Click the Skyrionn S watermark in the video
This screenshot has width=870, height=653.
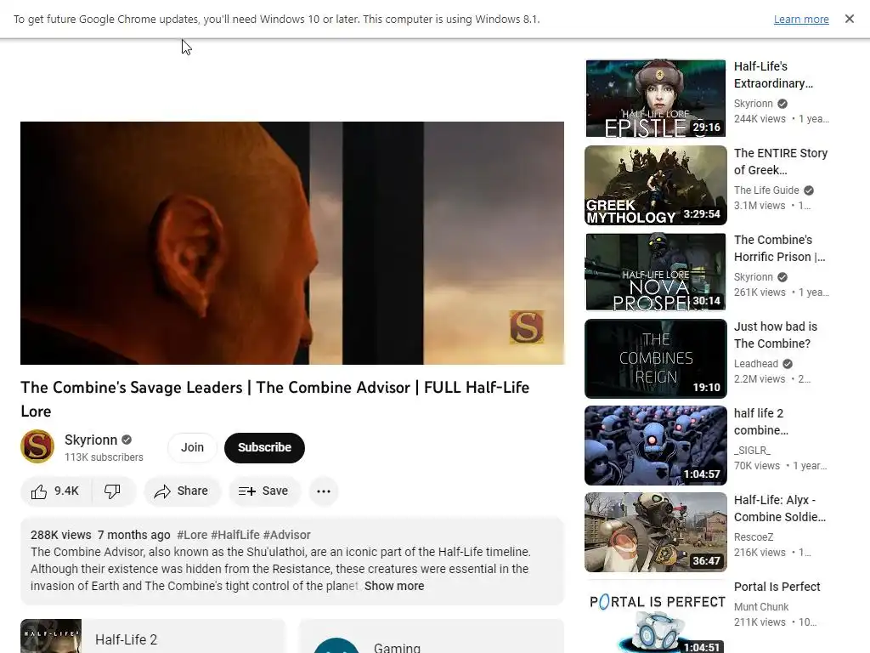[527, 327]
